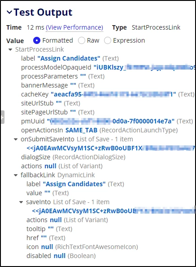The height and width of the screenshot is (267, 196).
Task: Click the icon null RichTextFontAwesomeIcon row
Action: point(82,247)
